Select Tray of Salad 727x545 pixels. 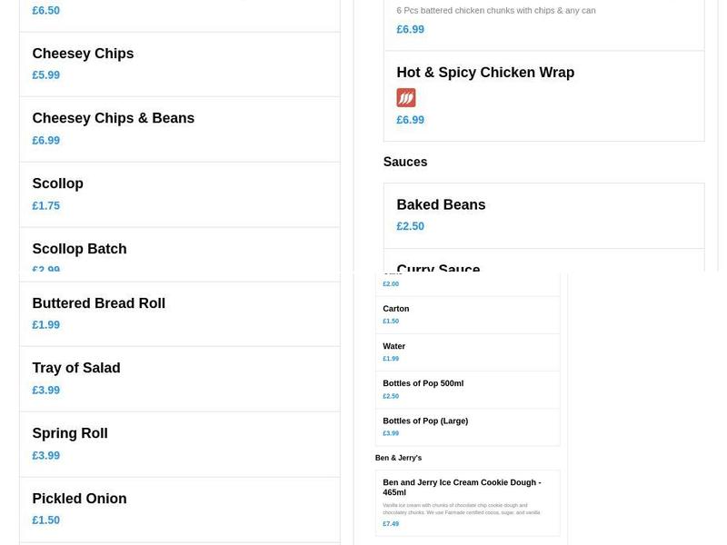click(x=76, y=368)
